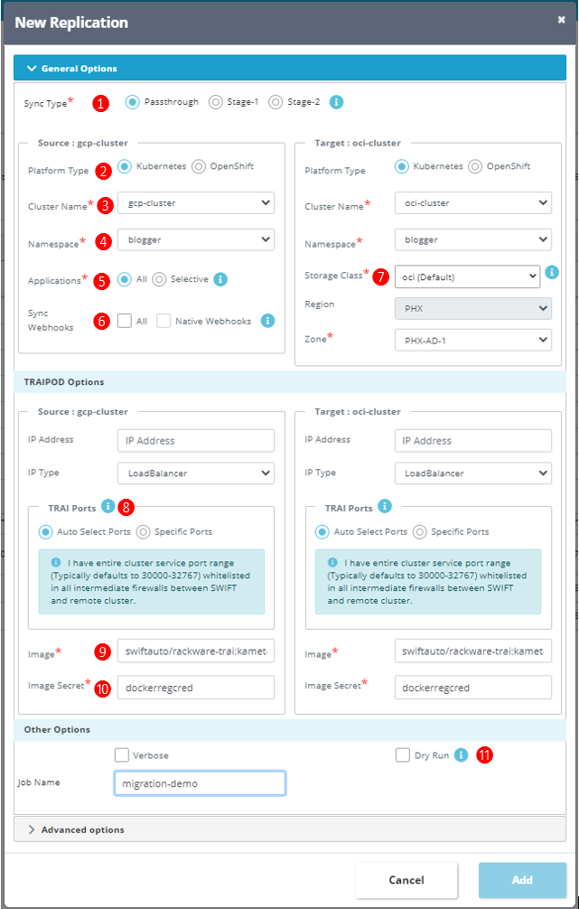579x909 pixels.
Task: Click the source TRAI Ports info icon
Action: click(108, 506)
